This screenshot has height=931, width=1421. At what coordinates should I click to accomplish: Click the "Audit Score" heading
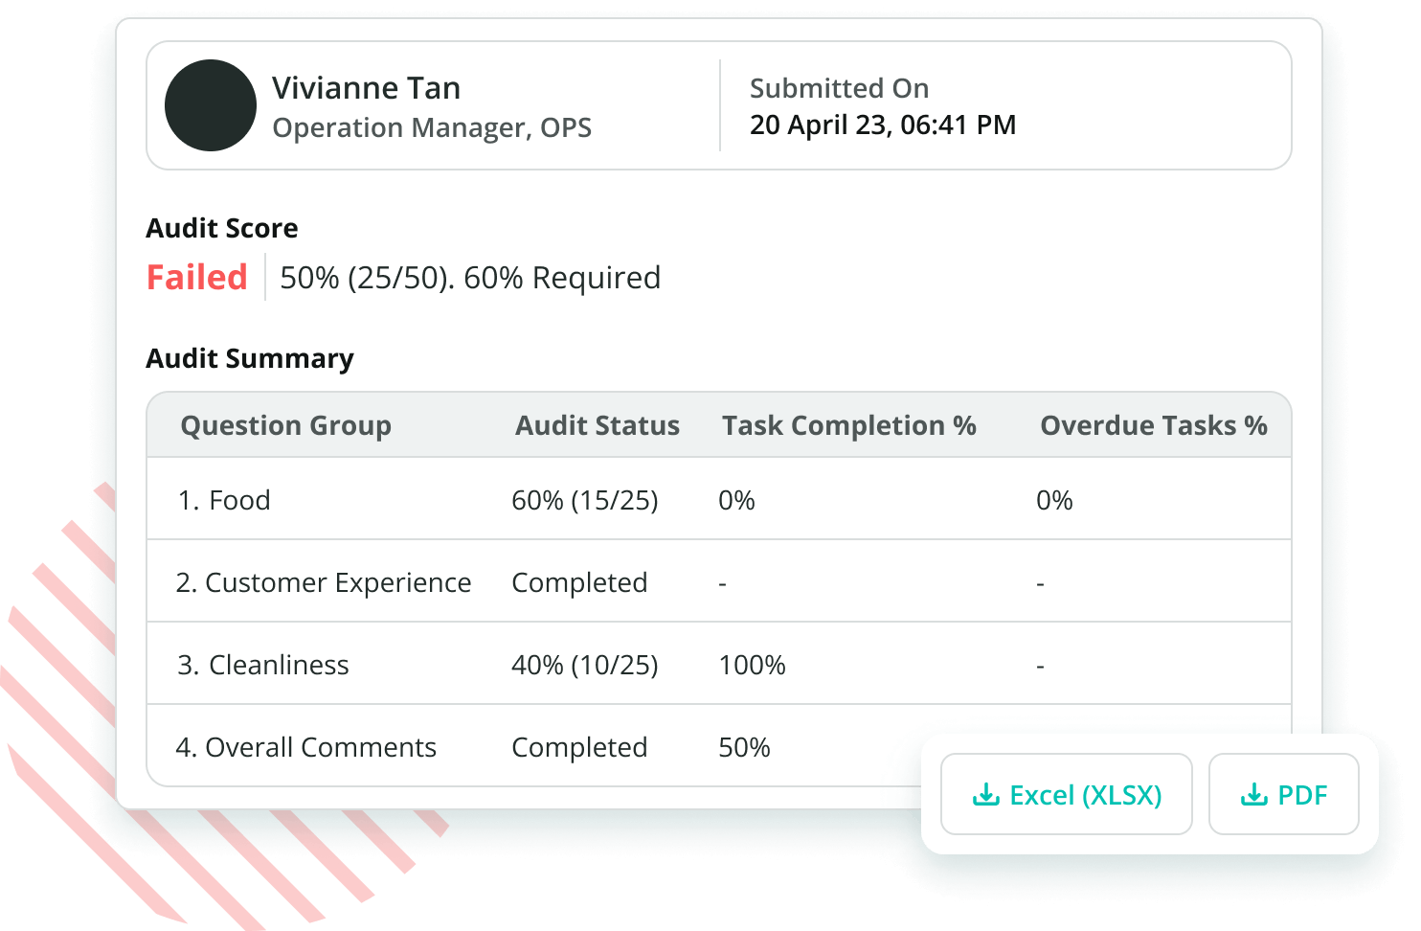coord(222,228)
